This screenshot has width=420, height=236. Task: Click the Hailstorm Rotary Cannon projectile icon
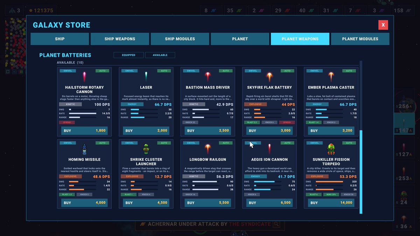[x=84, y=77]
